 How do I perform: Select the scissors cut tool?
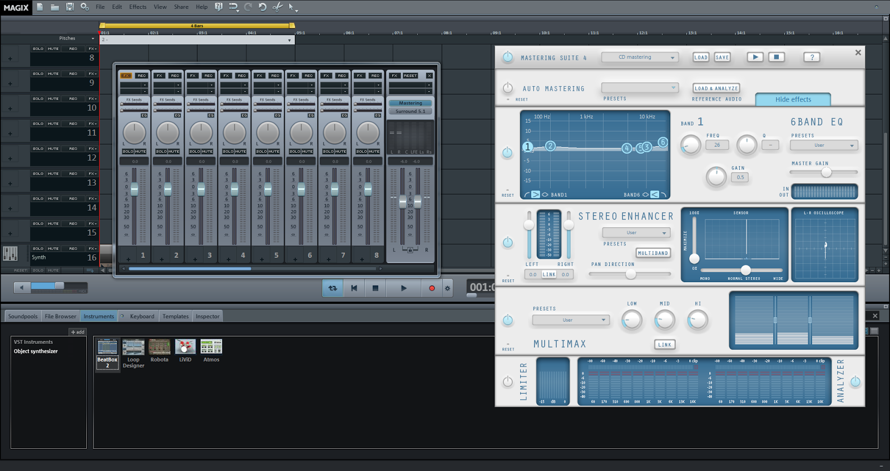(277, 7)
